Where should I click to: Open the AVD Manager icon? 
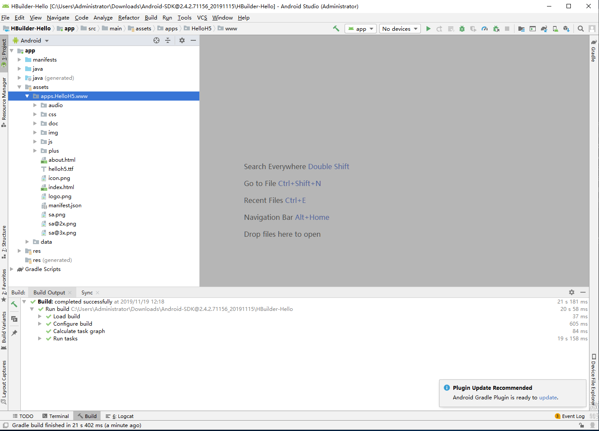(x=555, y=29)
